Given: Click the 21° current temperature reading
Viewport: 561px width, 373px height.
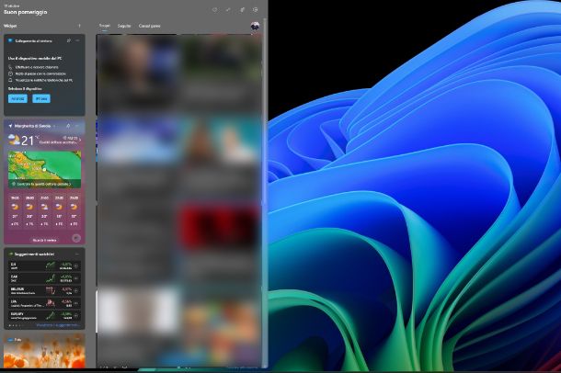Looking at the screenshot, I should pos(29,141).
